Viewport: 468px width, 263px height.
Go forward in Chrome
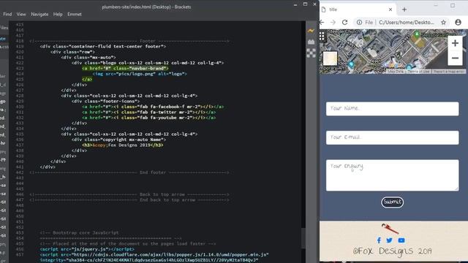333,23
